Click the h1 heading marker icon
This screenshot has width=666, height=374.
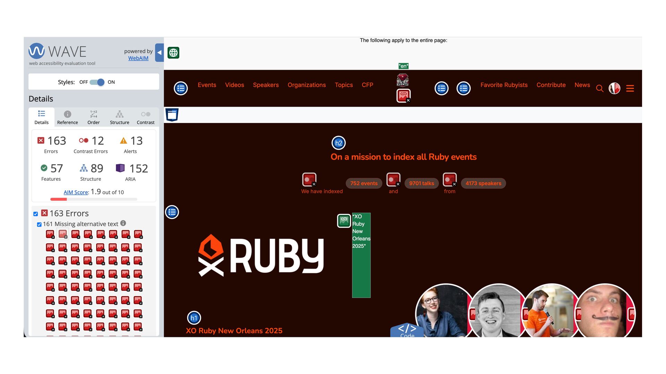coord(194,318)
